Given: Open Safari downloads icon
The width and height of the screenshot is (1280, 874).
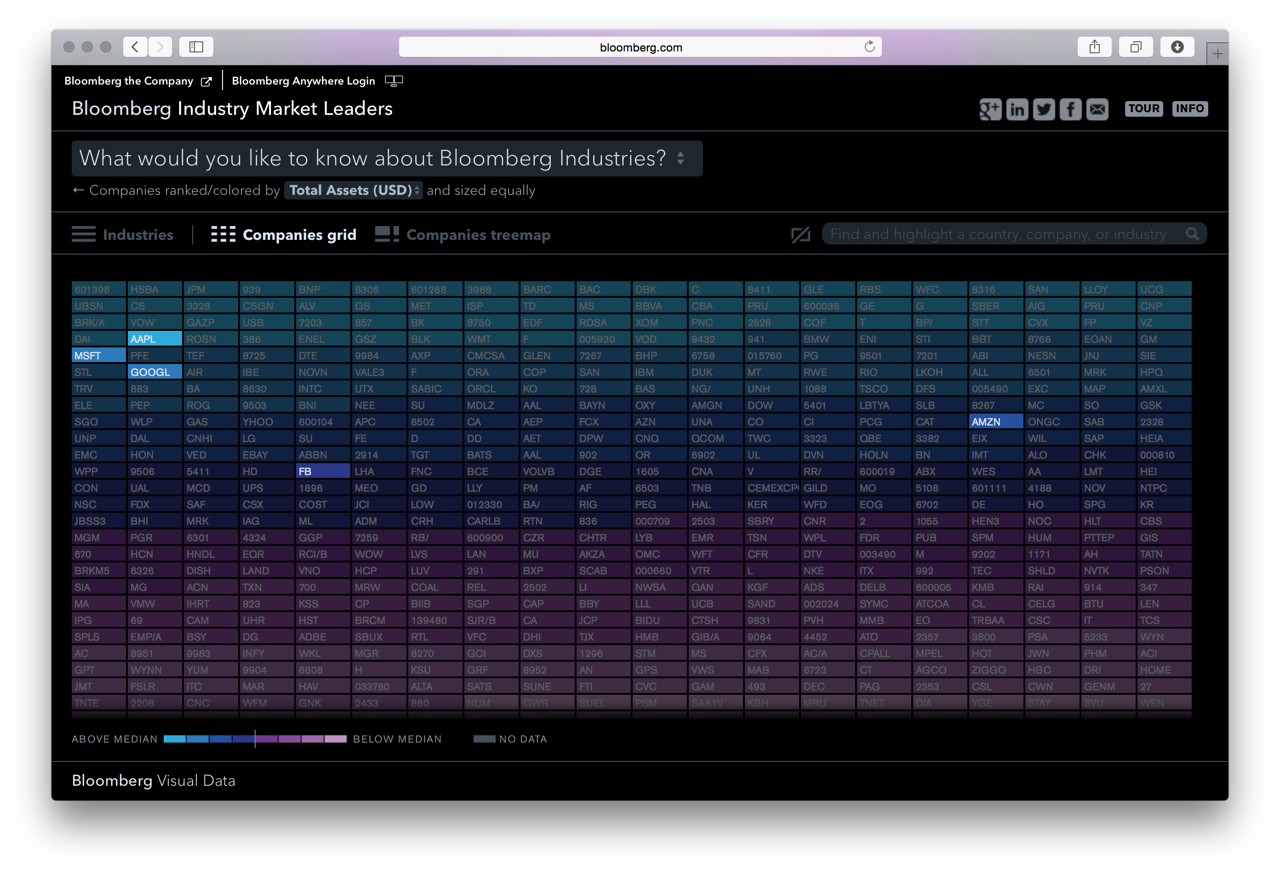Looking at the screenshot, I should pos(1177,47).
